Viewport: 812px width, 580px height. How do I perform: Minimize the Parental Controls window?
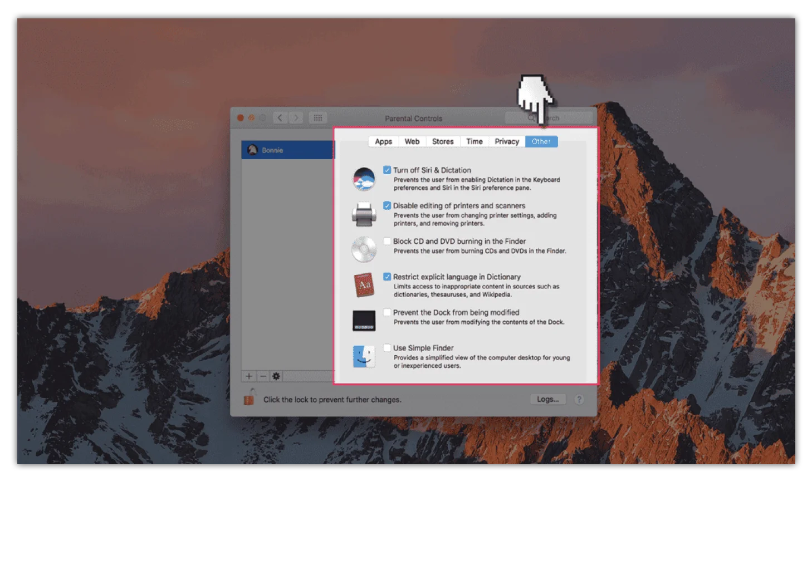point(251,118)
